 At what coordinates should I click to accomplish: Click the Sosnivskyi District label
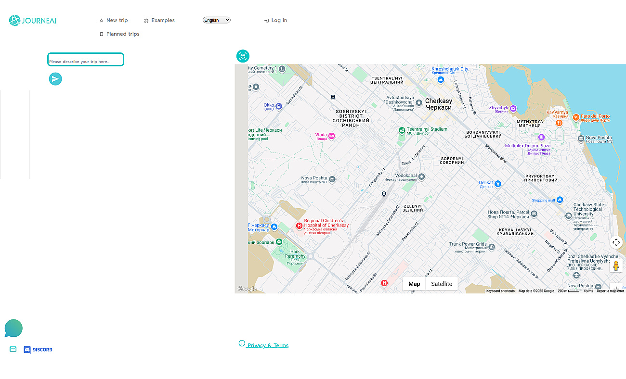pos(351,118)
